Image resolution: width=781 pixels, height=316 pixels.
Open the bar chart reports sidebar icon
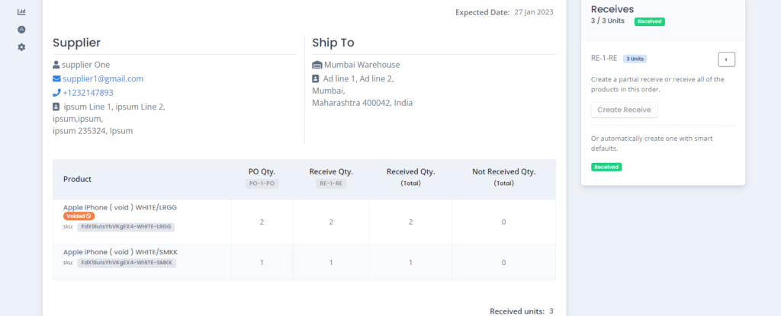21,11
